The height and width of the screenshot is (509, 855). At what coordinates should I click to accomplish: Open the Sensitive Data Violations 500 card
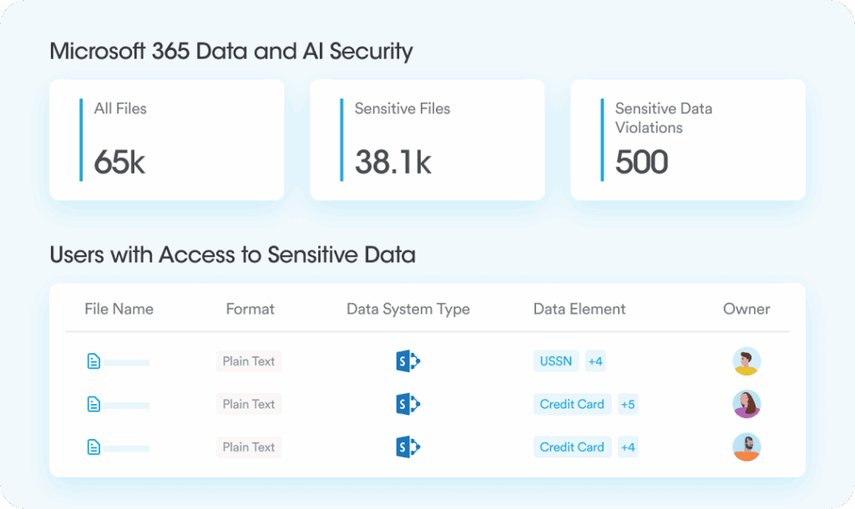pyautogui.click(x=688, y=140)
